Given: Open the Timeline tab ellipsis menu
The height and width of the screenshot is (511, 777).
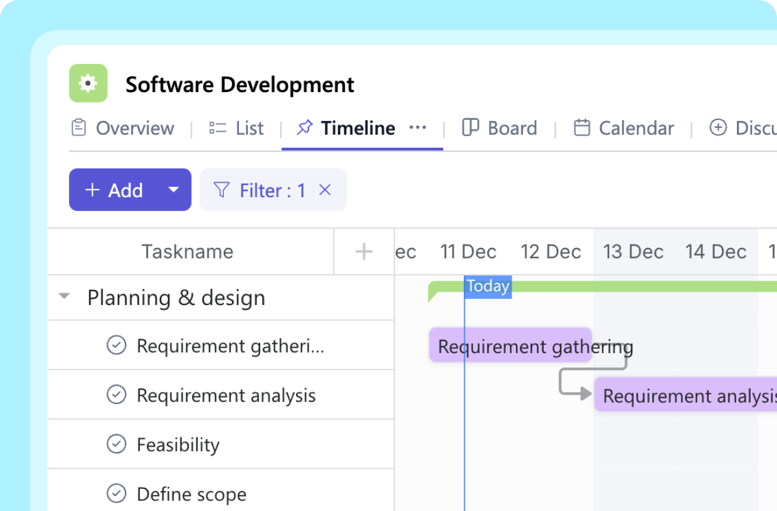Looking at the screenshot, I should click(x=418, y=127).
